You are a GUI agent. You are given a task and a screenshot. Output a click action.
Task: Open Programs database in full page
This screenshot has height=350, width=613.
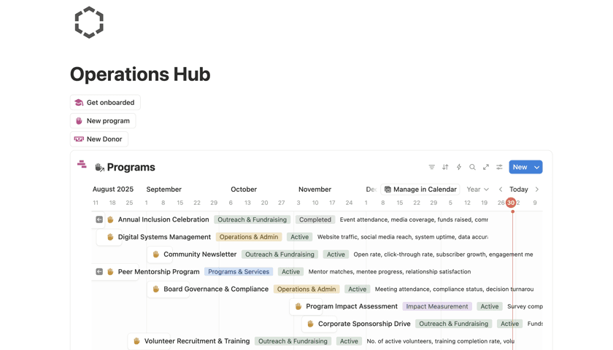pyautogui.click(x=486, y=167)
